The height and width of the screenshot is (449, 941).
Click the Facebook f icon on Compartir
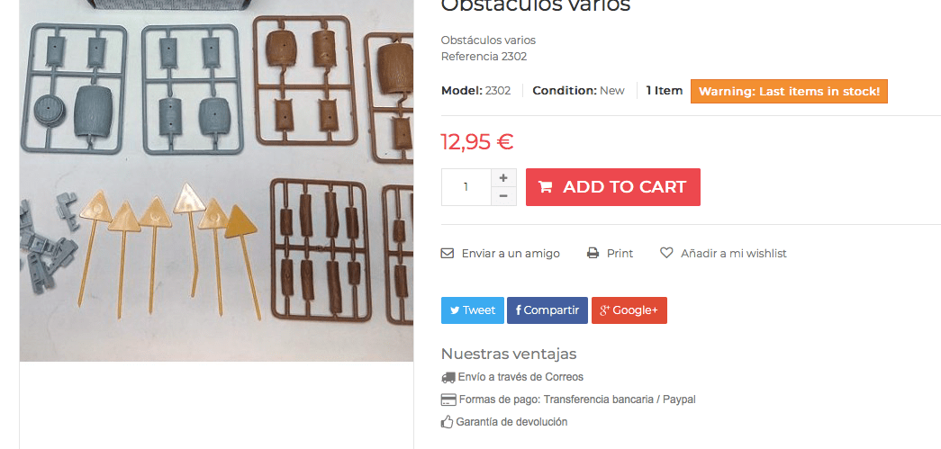pyautogui.click(x=518, y=310)
